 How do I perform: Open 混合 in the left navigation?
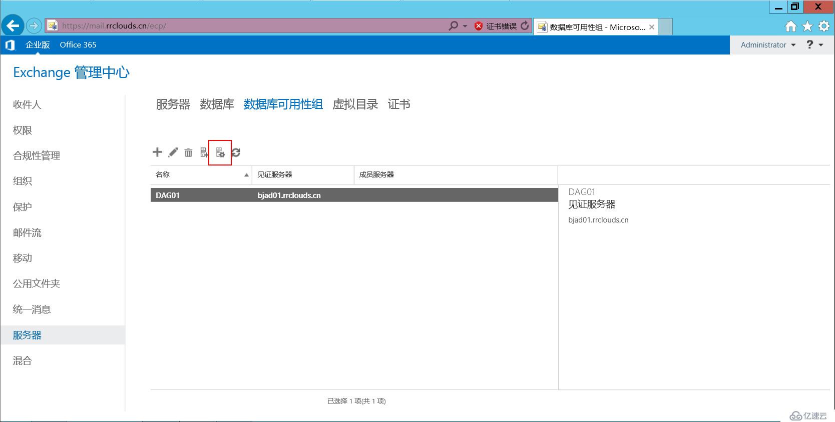click(23, 360)
